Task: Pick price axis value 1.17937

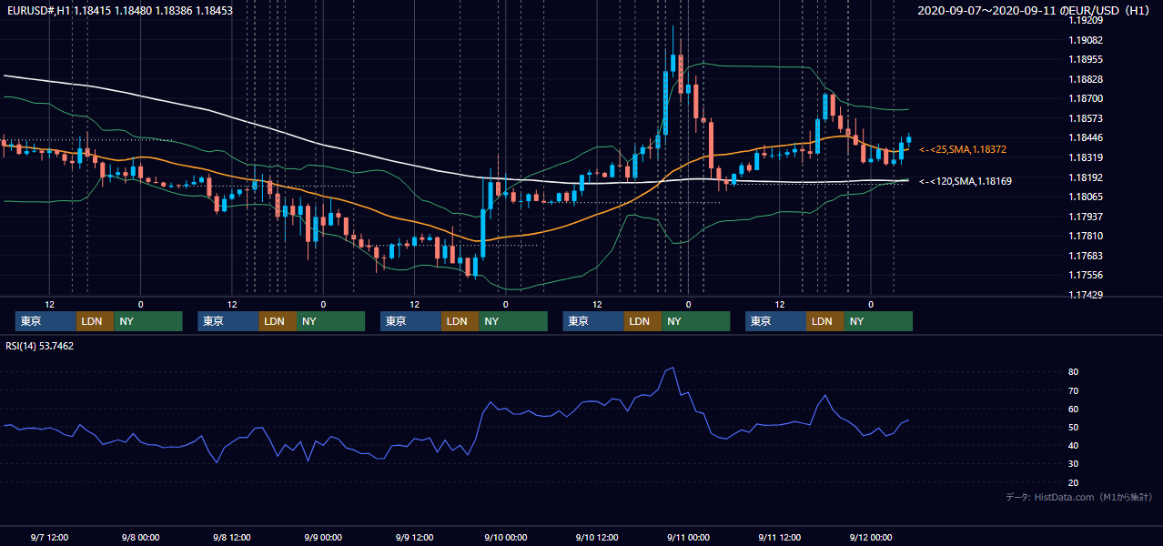Action: (1085, 217)
